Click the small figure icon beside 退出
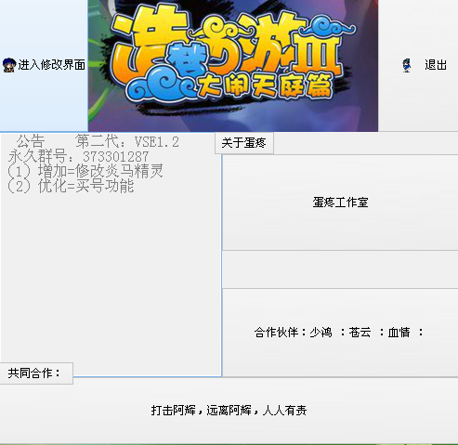The image size is (458, 445). point(407,65)
